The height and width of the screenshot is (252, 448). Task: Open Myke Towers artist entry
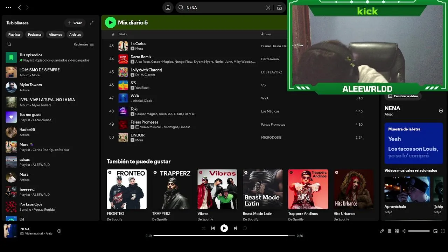coord(51,87)
